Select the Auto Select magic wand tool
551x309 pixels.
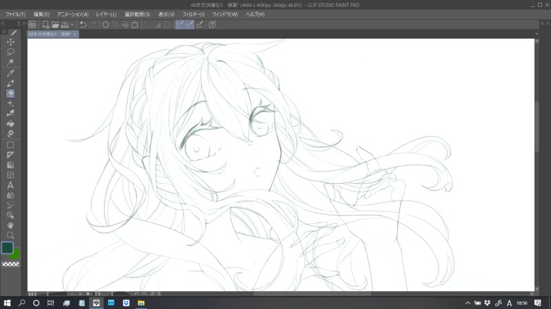click(x=10, y=62)
